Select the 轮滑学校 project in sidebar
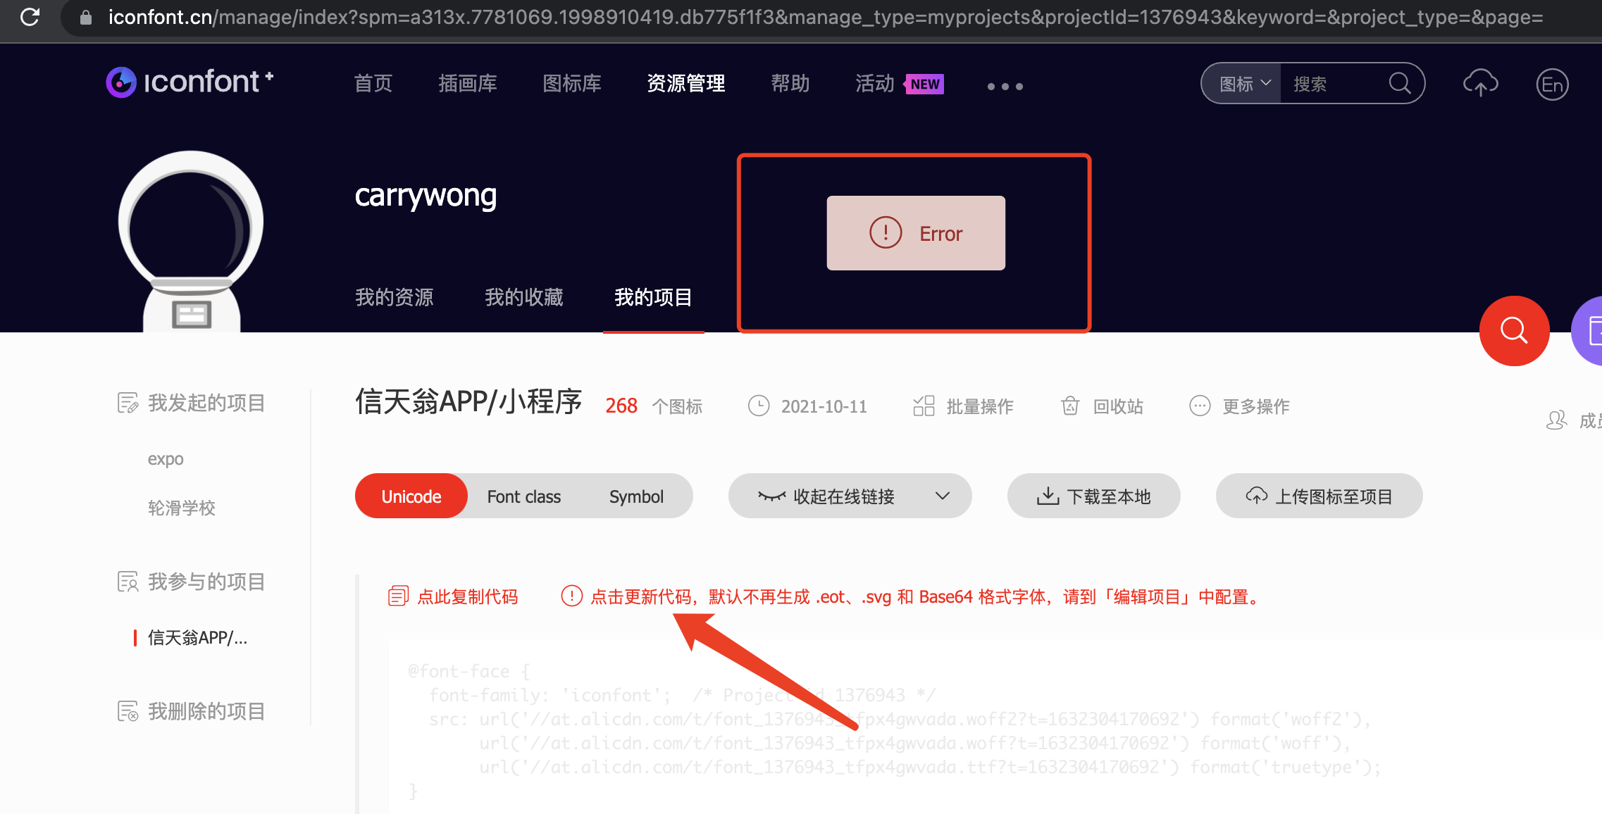 click(x=182, y=508)
